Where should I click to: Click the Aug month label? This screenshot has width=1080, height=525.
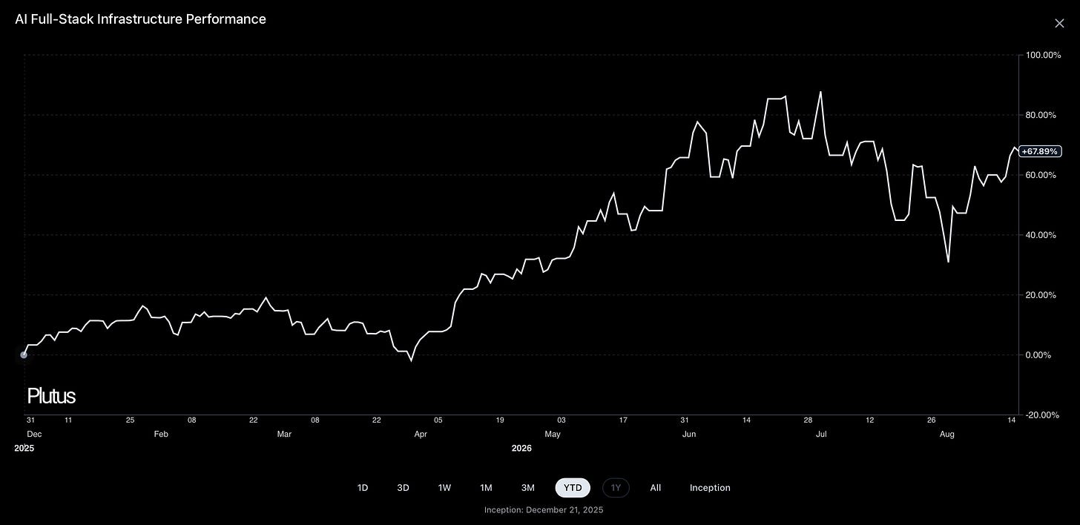pos(947,435)
